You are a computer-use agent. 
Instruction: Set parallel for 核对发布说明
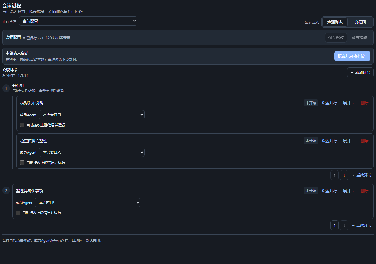coord(329,103)
